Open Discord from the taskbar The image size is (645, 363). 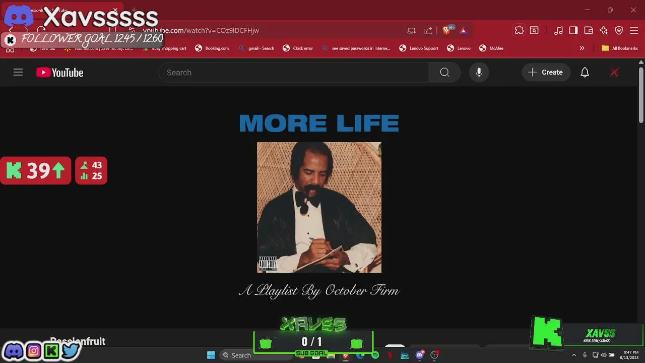(420, 355)
